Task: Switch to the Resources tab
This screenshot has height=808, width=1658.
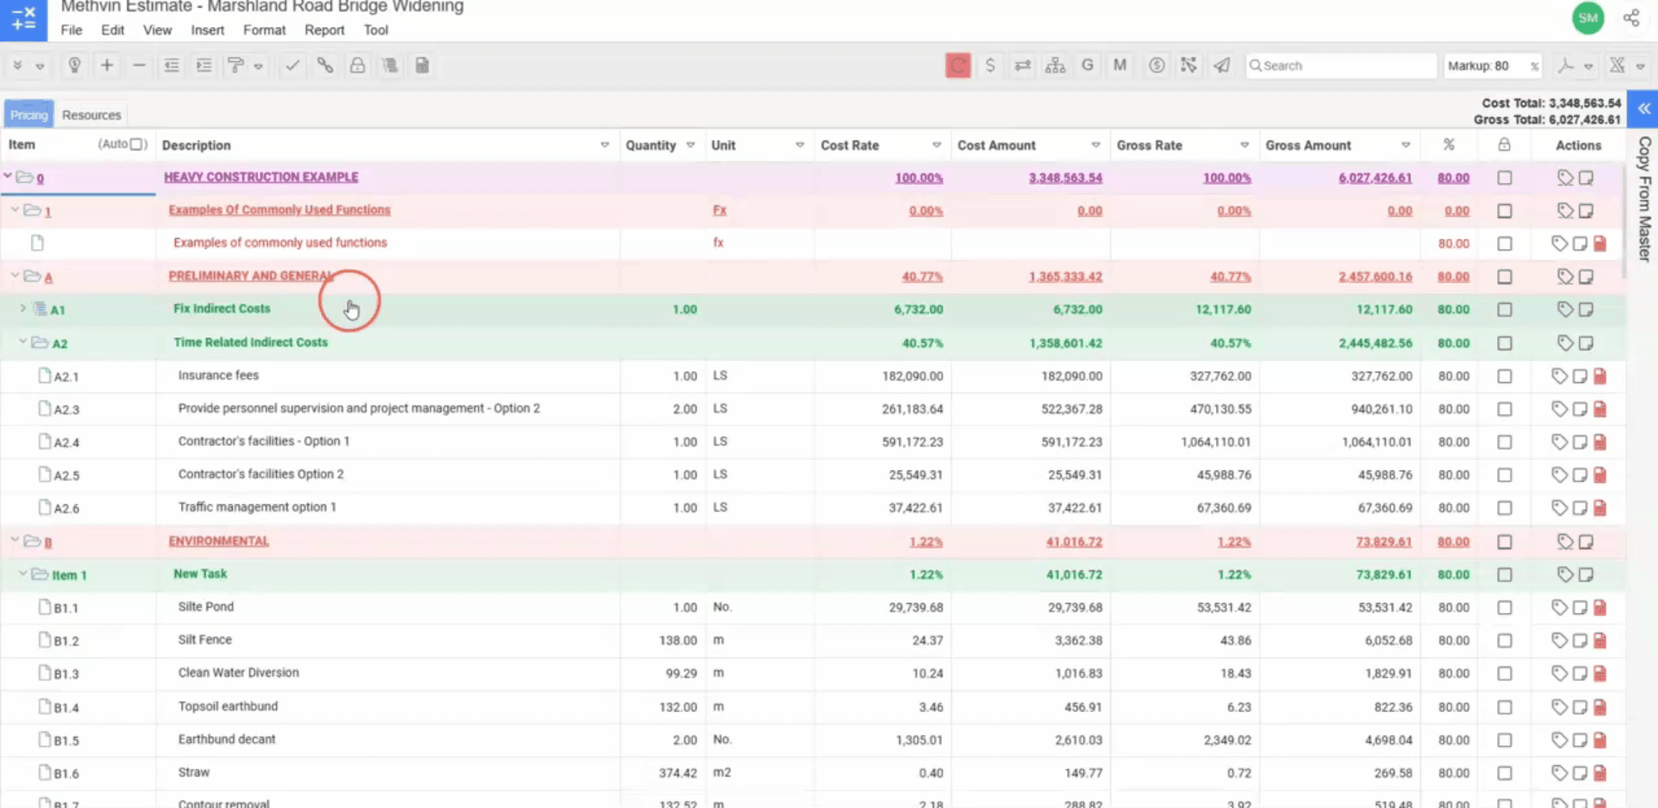Action: pyautogui.click(x=91, y=114)
